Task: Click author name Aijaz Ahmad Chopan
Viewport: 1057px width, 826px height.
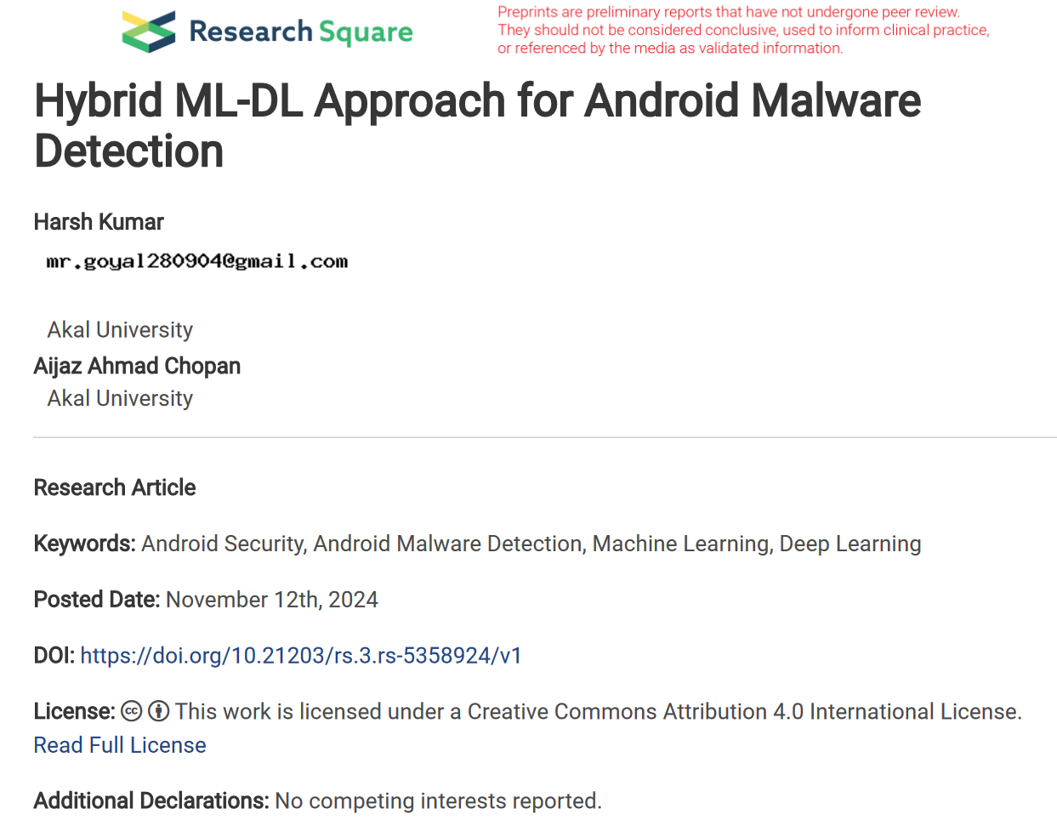Action: (137, 366)
